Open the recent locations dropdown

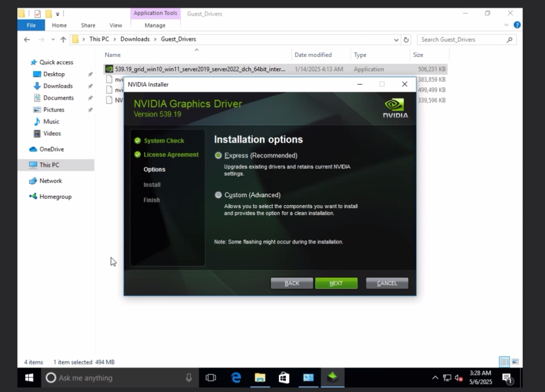[x=53, y=40]
